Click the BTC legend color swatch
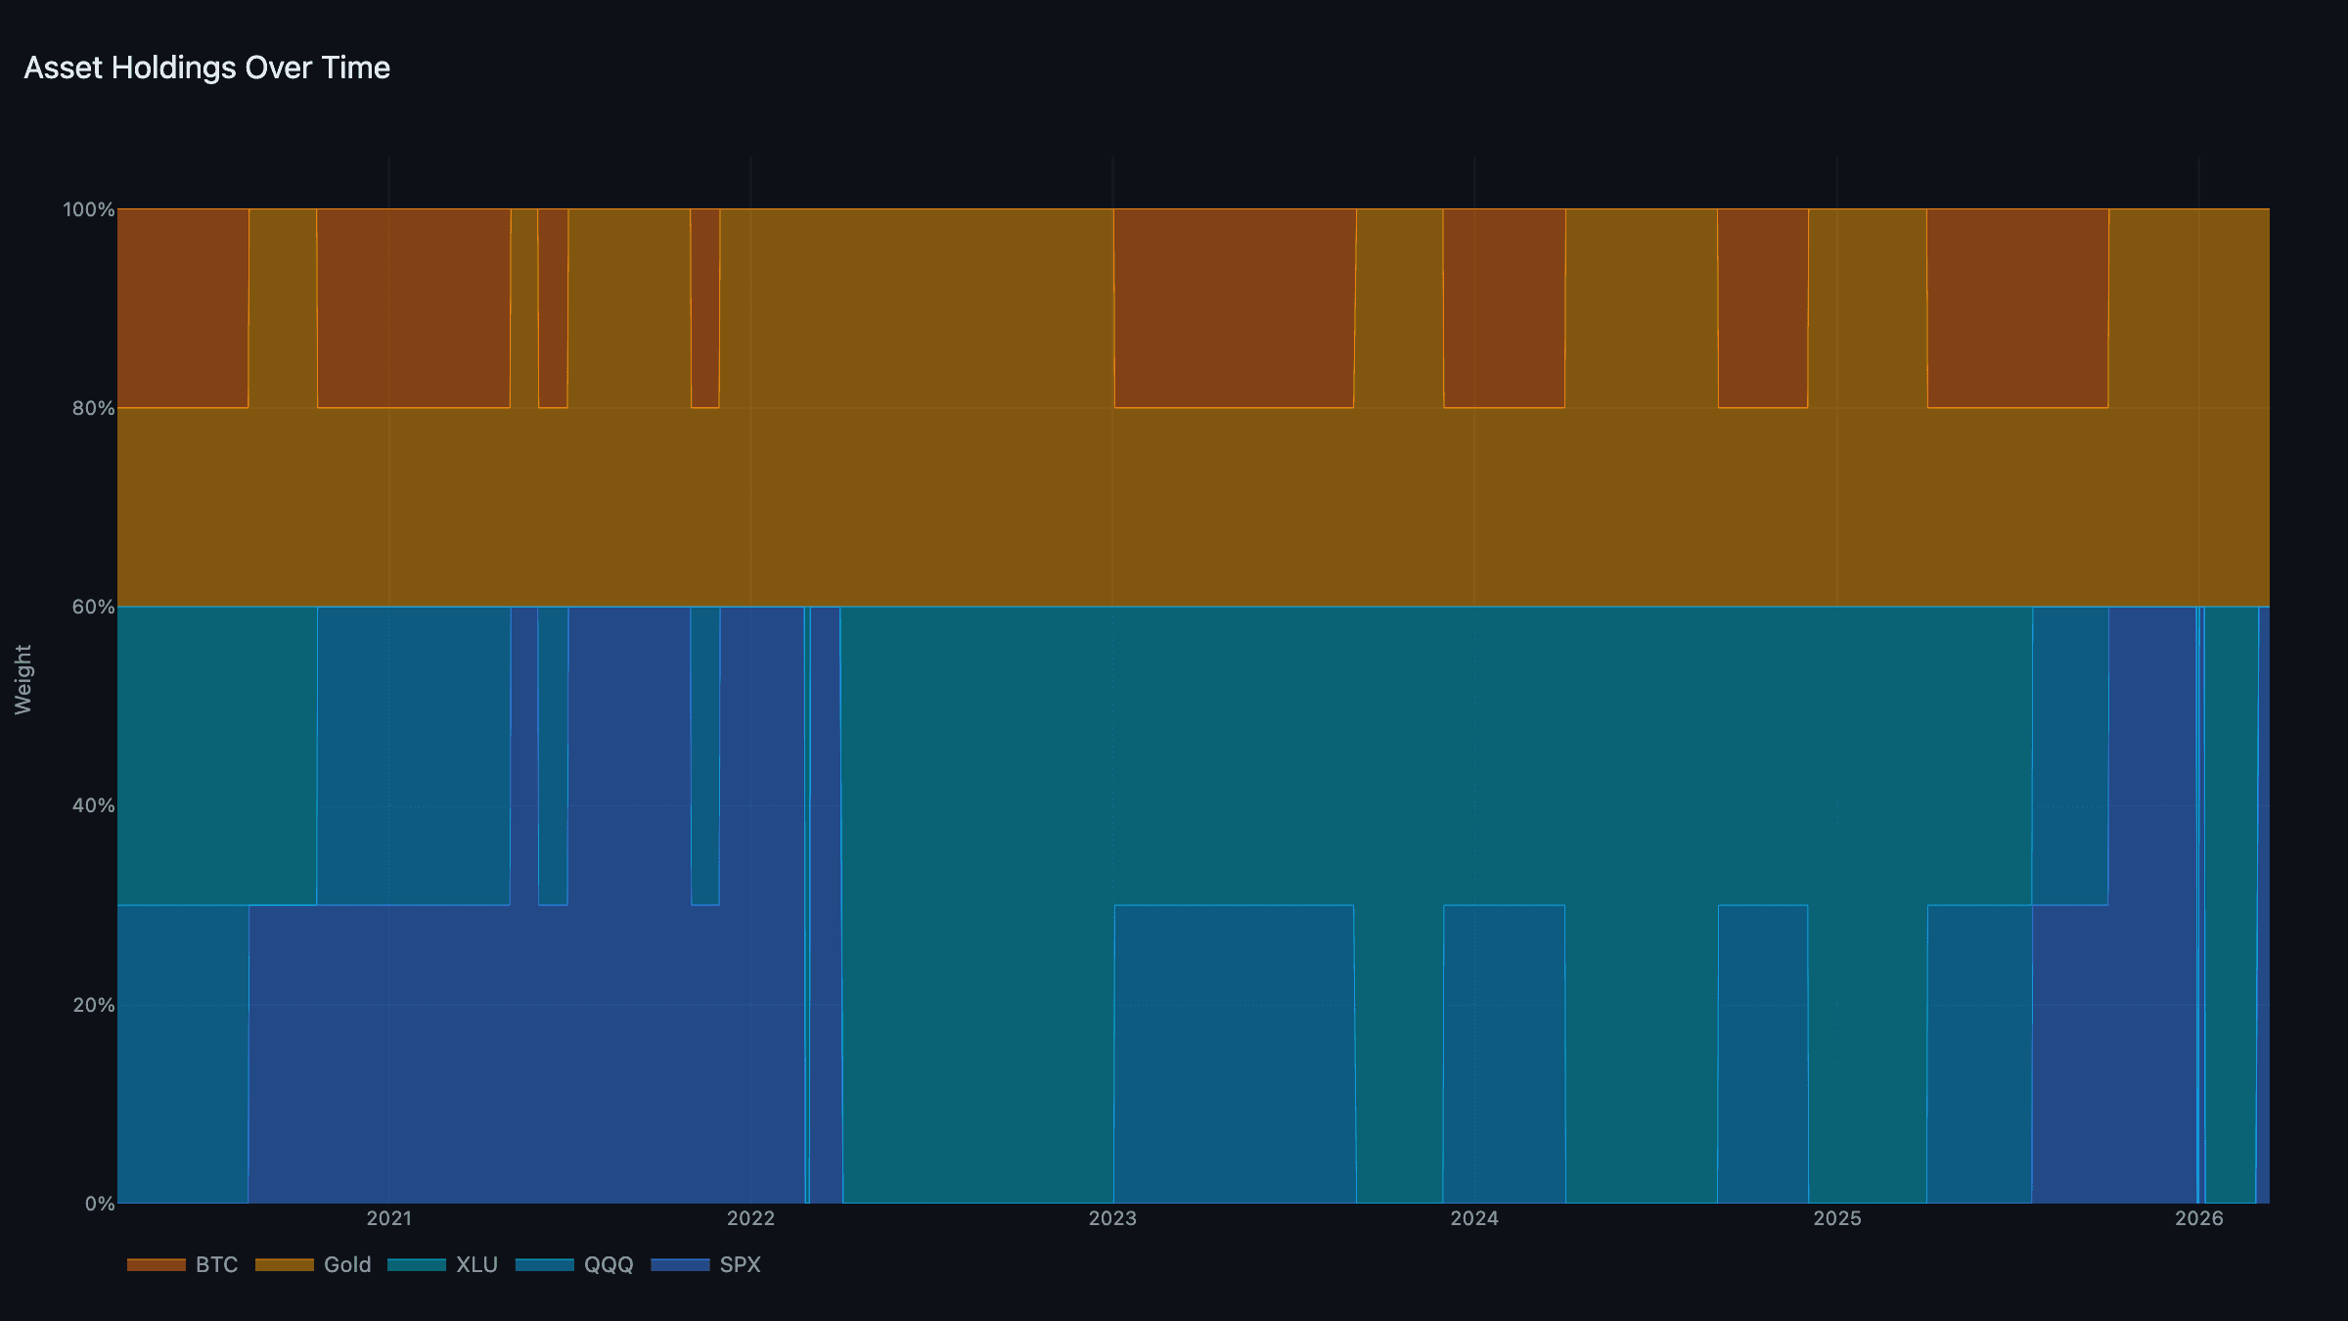 156,1264
